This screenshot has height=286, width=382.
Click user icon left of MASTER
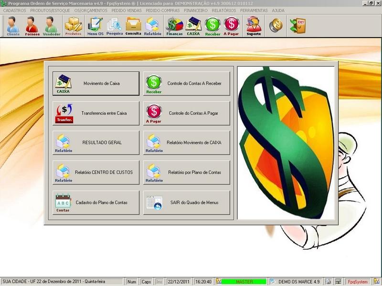click(x=218, y=281)
